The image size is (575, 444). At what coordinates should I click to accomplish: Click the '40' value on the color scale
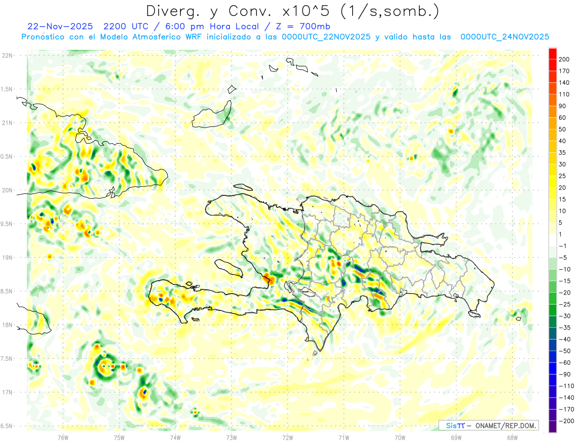[563, 141]
